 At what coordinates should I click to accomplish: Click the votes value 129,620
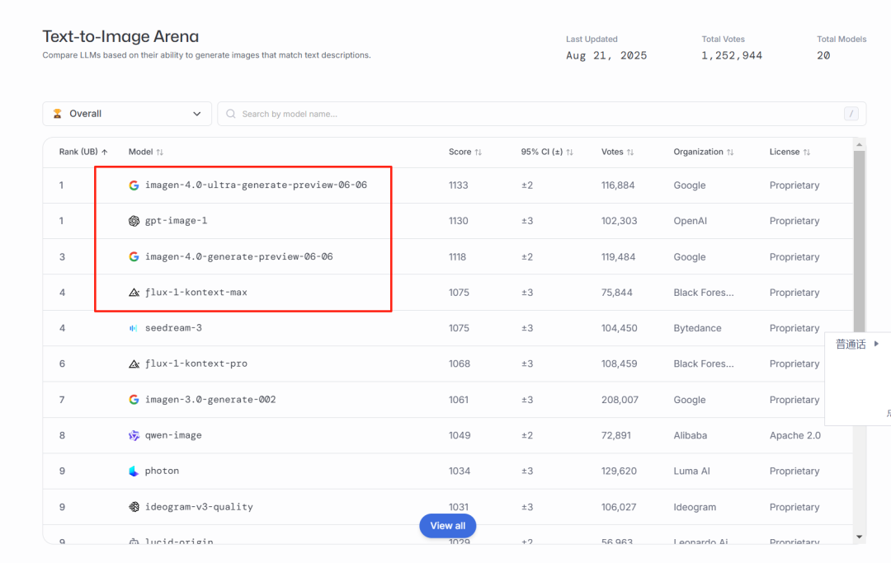(619, 471)
